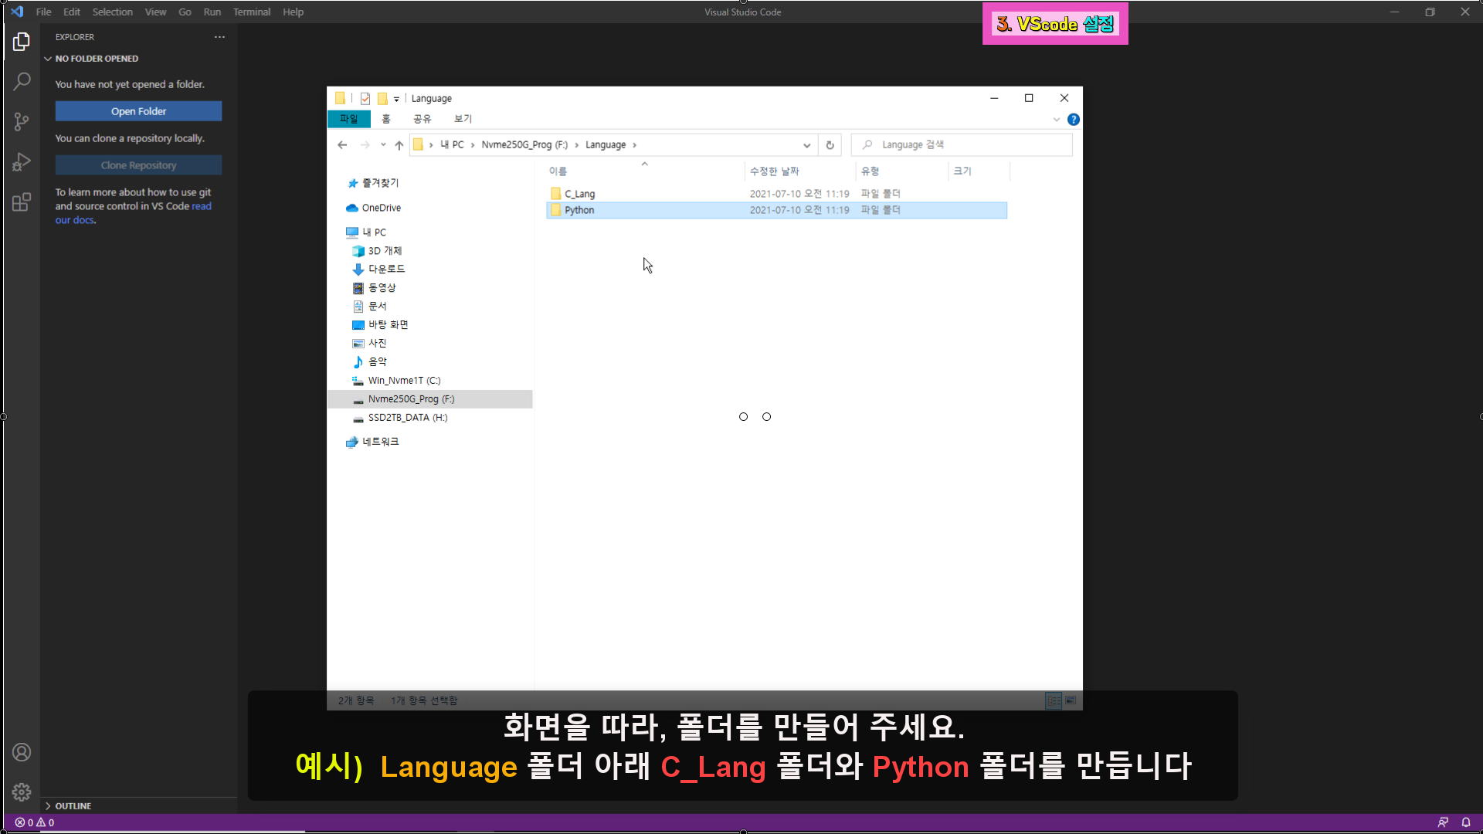Viewport: 1483px width, 834px height.
Task: Open the Search view in activity bar
Action: pos(22,81)
